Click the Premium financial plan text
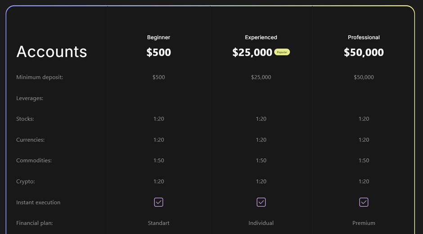Image resolution: width=423 pixels, height=234 pixels. [x=364, y=223]
